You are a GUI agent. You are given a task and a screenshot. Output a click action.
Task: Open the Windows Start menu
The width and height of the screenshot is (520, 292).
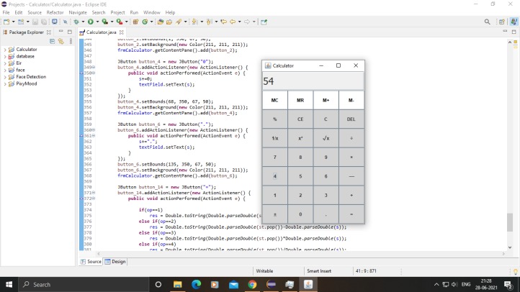pos(9,284)
